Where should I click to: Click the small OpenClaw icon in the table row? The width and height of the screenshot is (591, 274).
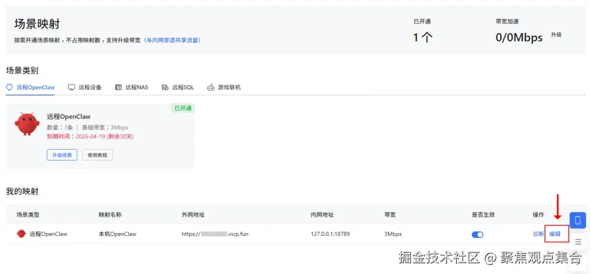click(21, 234)
